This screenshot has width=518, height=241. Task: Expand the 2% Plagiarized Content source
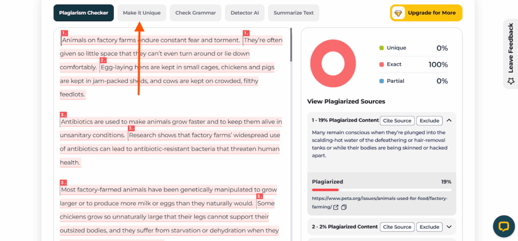point(449,227)
